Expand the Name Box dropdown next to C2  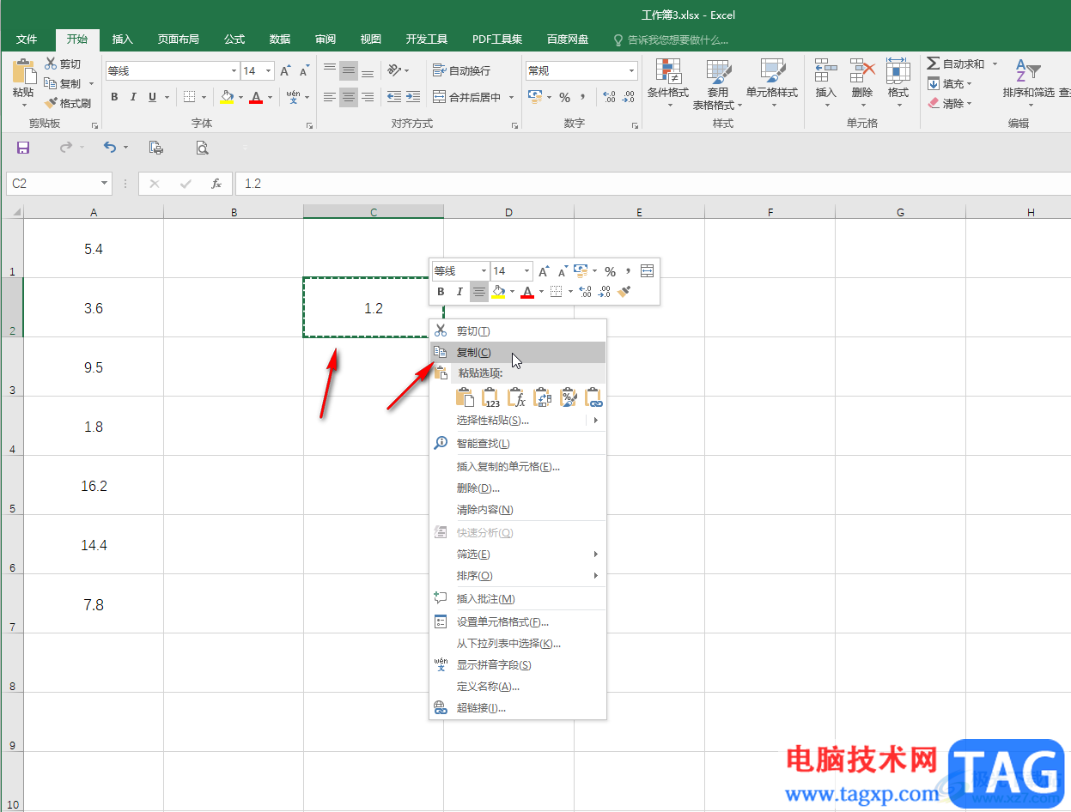click(105, 184)
